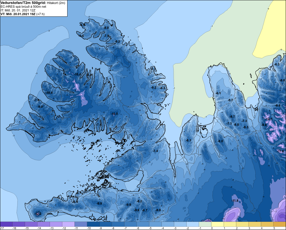The width and height of the screenshot is (286, 230).
Task: Click the -6.6 temperature value on the map
Action: coord(81,36)
